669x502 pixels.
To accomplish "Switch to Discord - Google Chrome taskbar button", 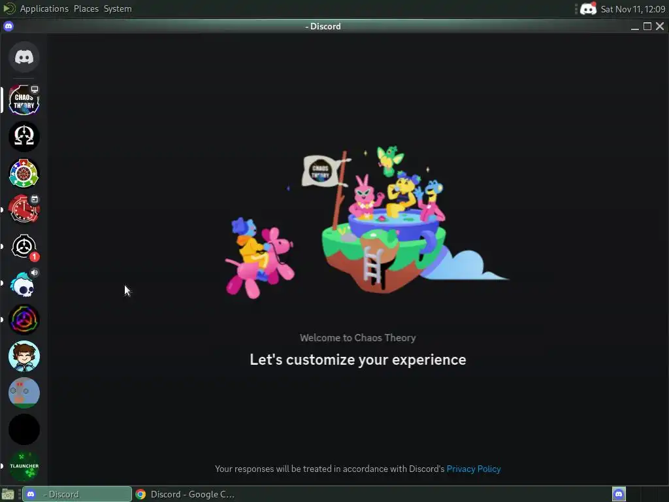I will (x=185, y=494).
